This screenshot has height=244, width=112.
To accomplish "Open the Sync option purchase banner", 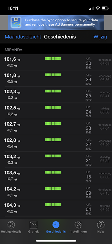I will [x=56, y=22].
